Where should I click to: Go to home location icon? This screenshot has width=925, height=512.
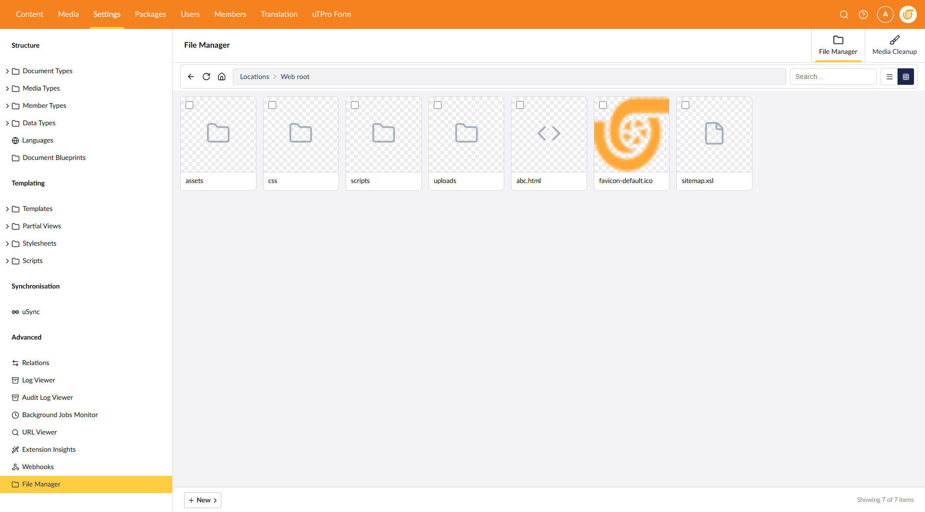pos(222,77)
